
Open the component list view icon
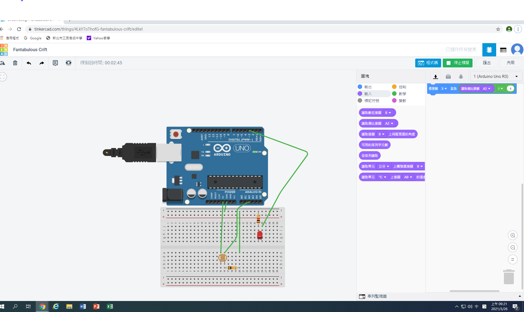pyautogui.click(x=503, y=50)
